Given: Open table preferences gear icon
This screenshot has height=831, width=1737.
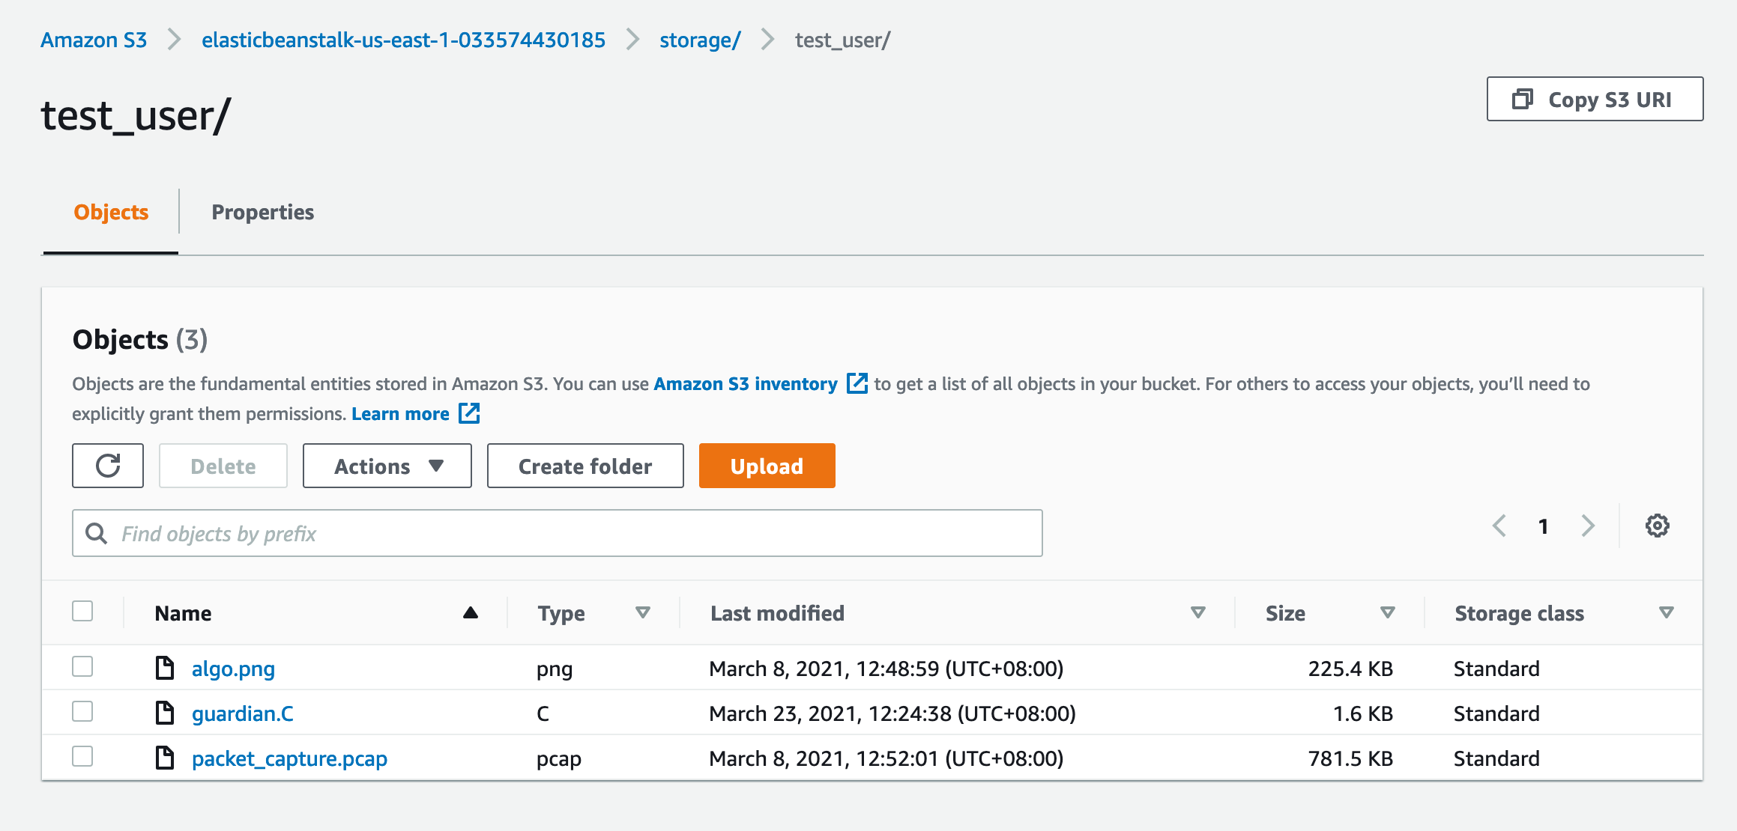Looking at the screenshot, I should pyautogui.click(x=1657, y=526).
